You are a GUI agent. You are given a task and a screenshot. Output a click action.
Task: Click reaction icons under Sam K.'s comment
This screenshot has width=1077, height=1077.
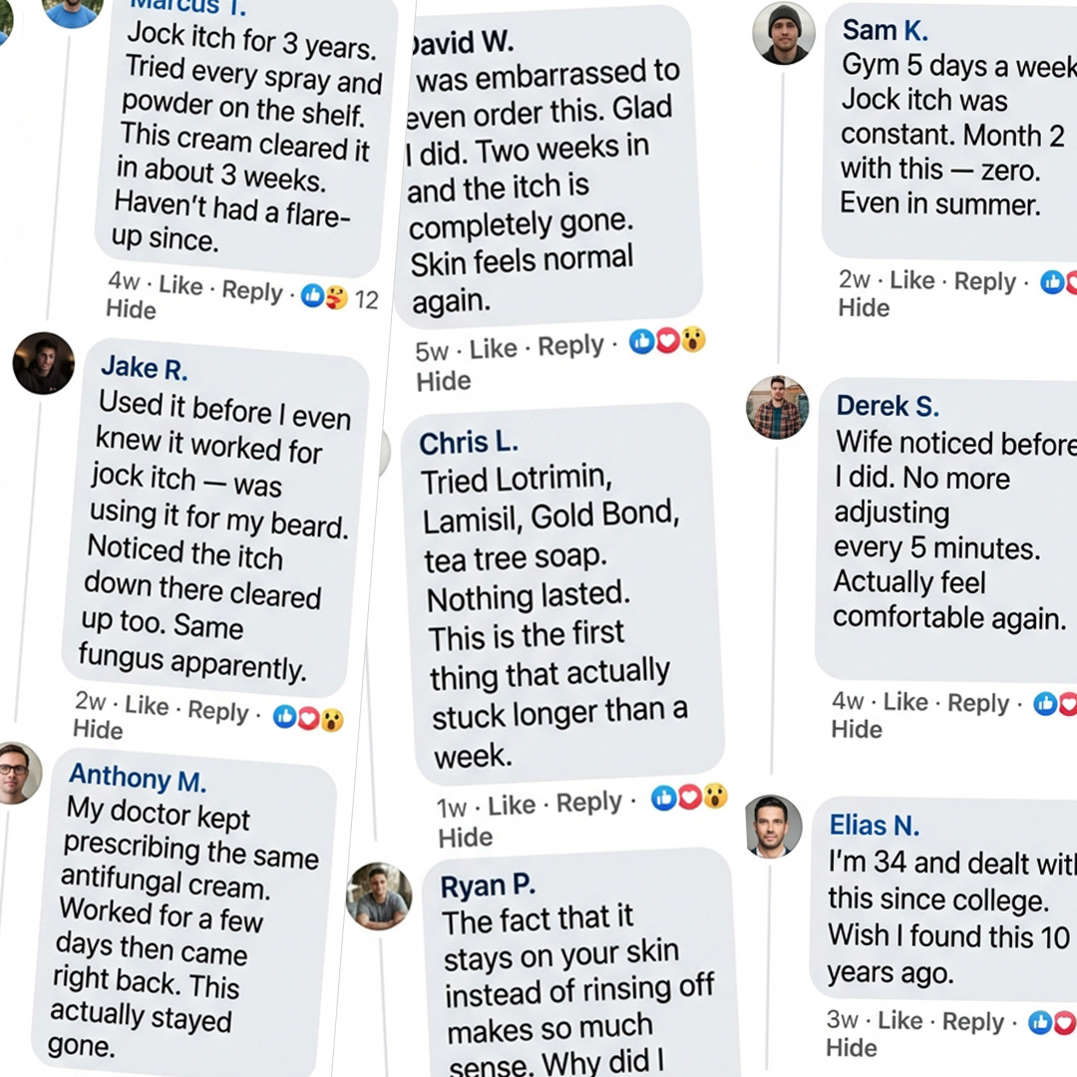pyautogui.click(x=1058, y=282)
